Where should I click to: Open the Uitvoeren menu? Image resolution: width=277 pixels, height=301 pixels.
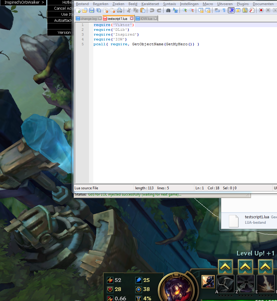coord(225,4)
